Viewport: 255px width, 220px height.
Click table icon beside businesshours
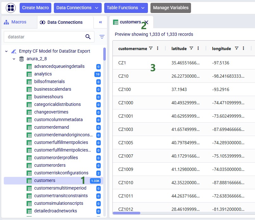click(29, 97)
